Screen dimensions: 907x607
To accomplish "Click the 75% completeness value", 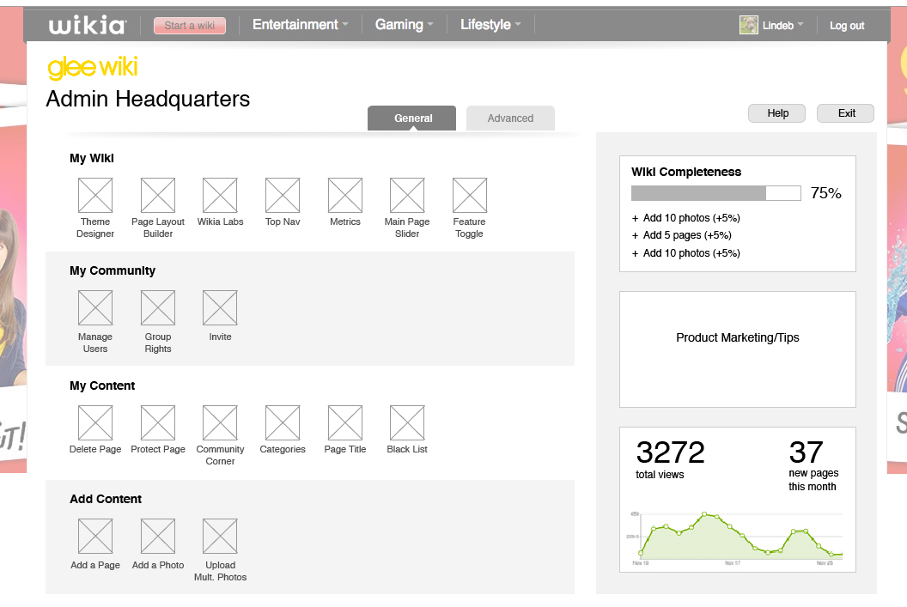I will click(826, 193).
